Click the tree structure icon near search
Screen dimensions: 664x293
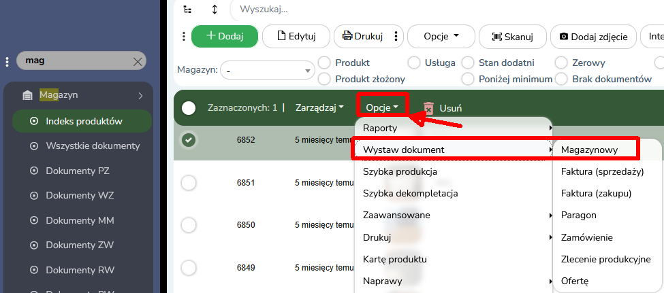pyautogui.click(x=188, y=10)
